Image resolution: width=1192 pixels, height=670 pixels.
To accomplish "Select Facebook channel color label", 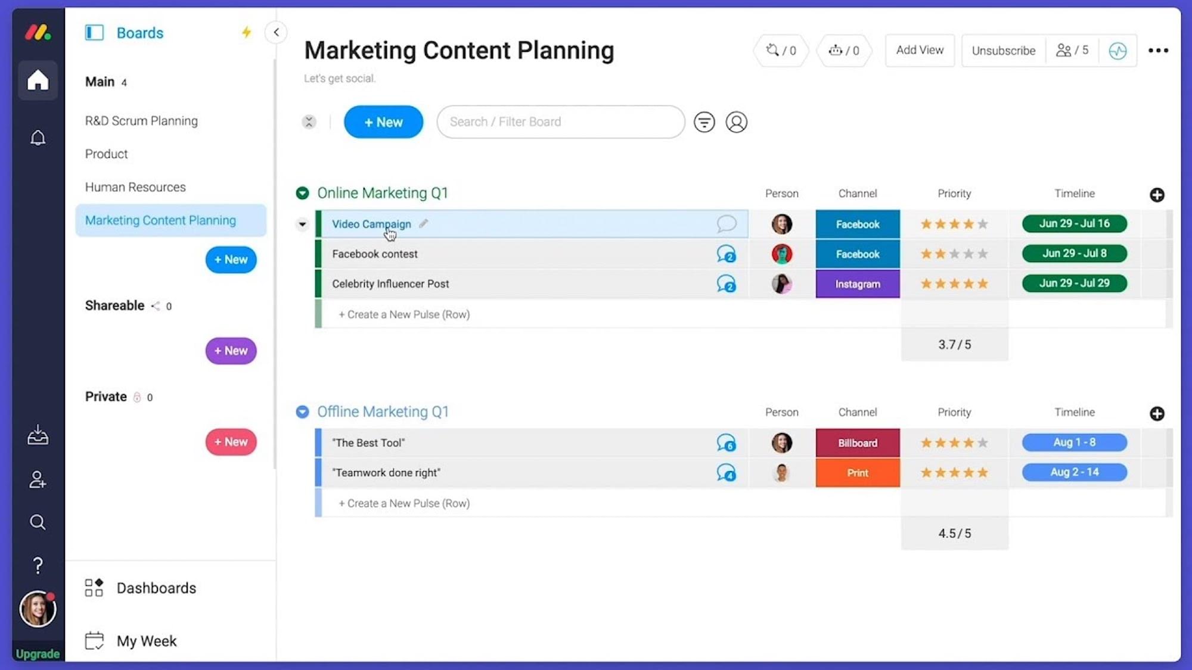I will point(857,223).
